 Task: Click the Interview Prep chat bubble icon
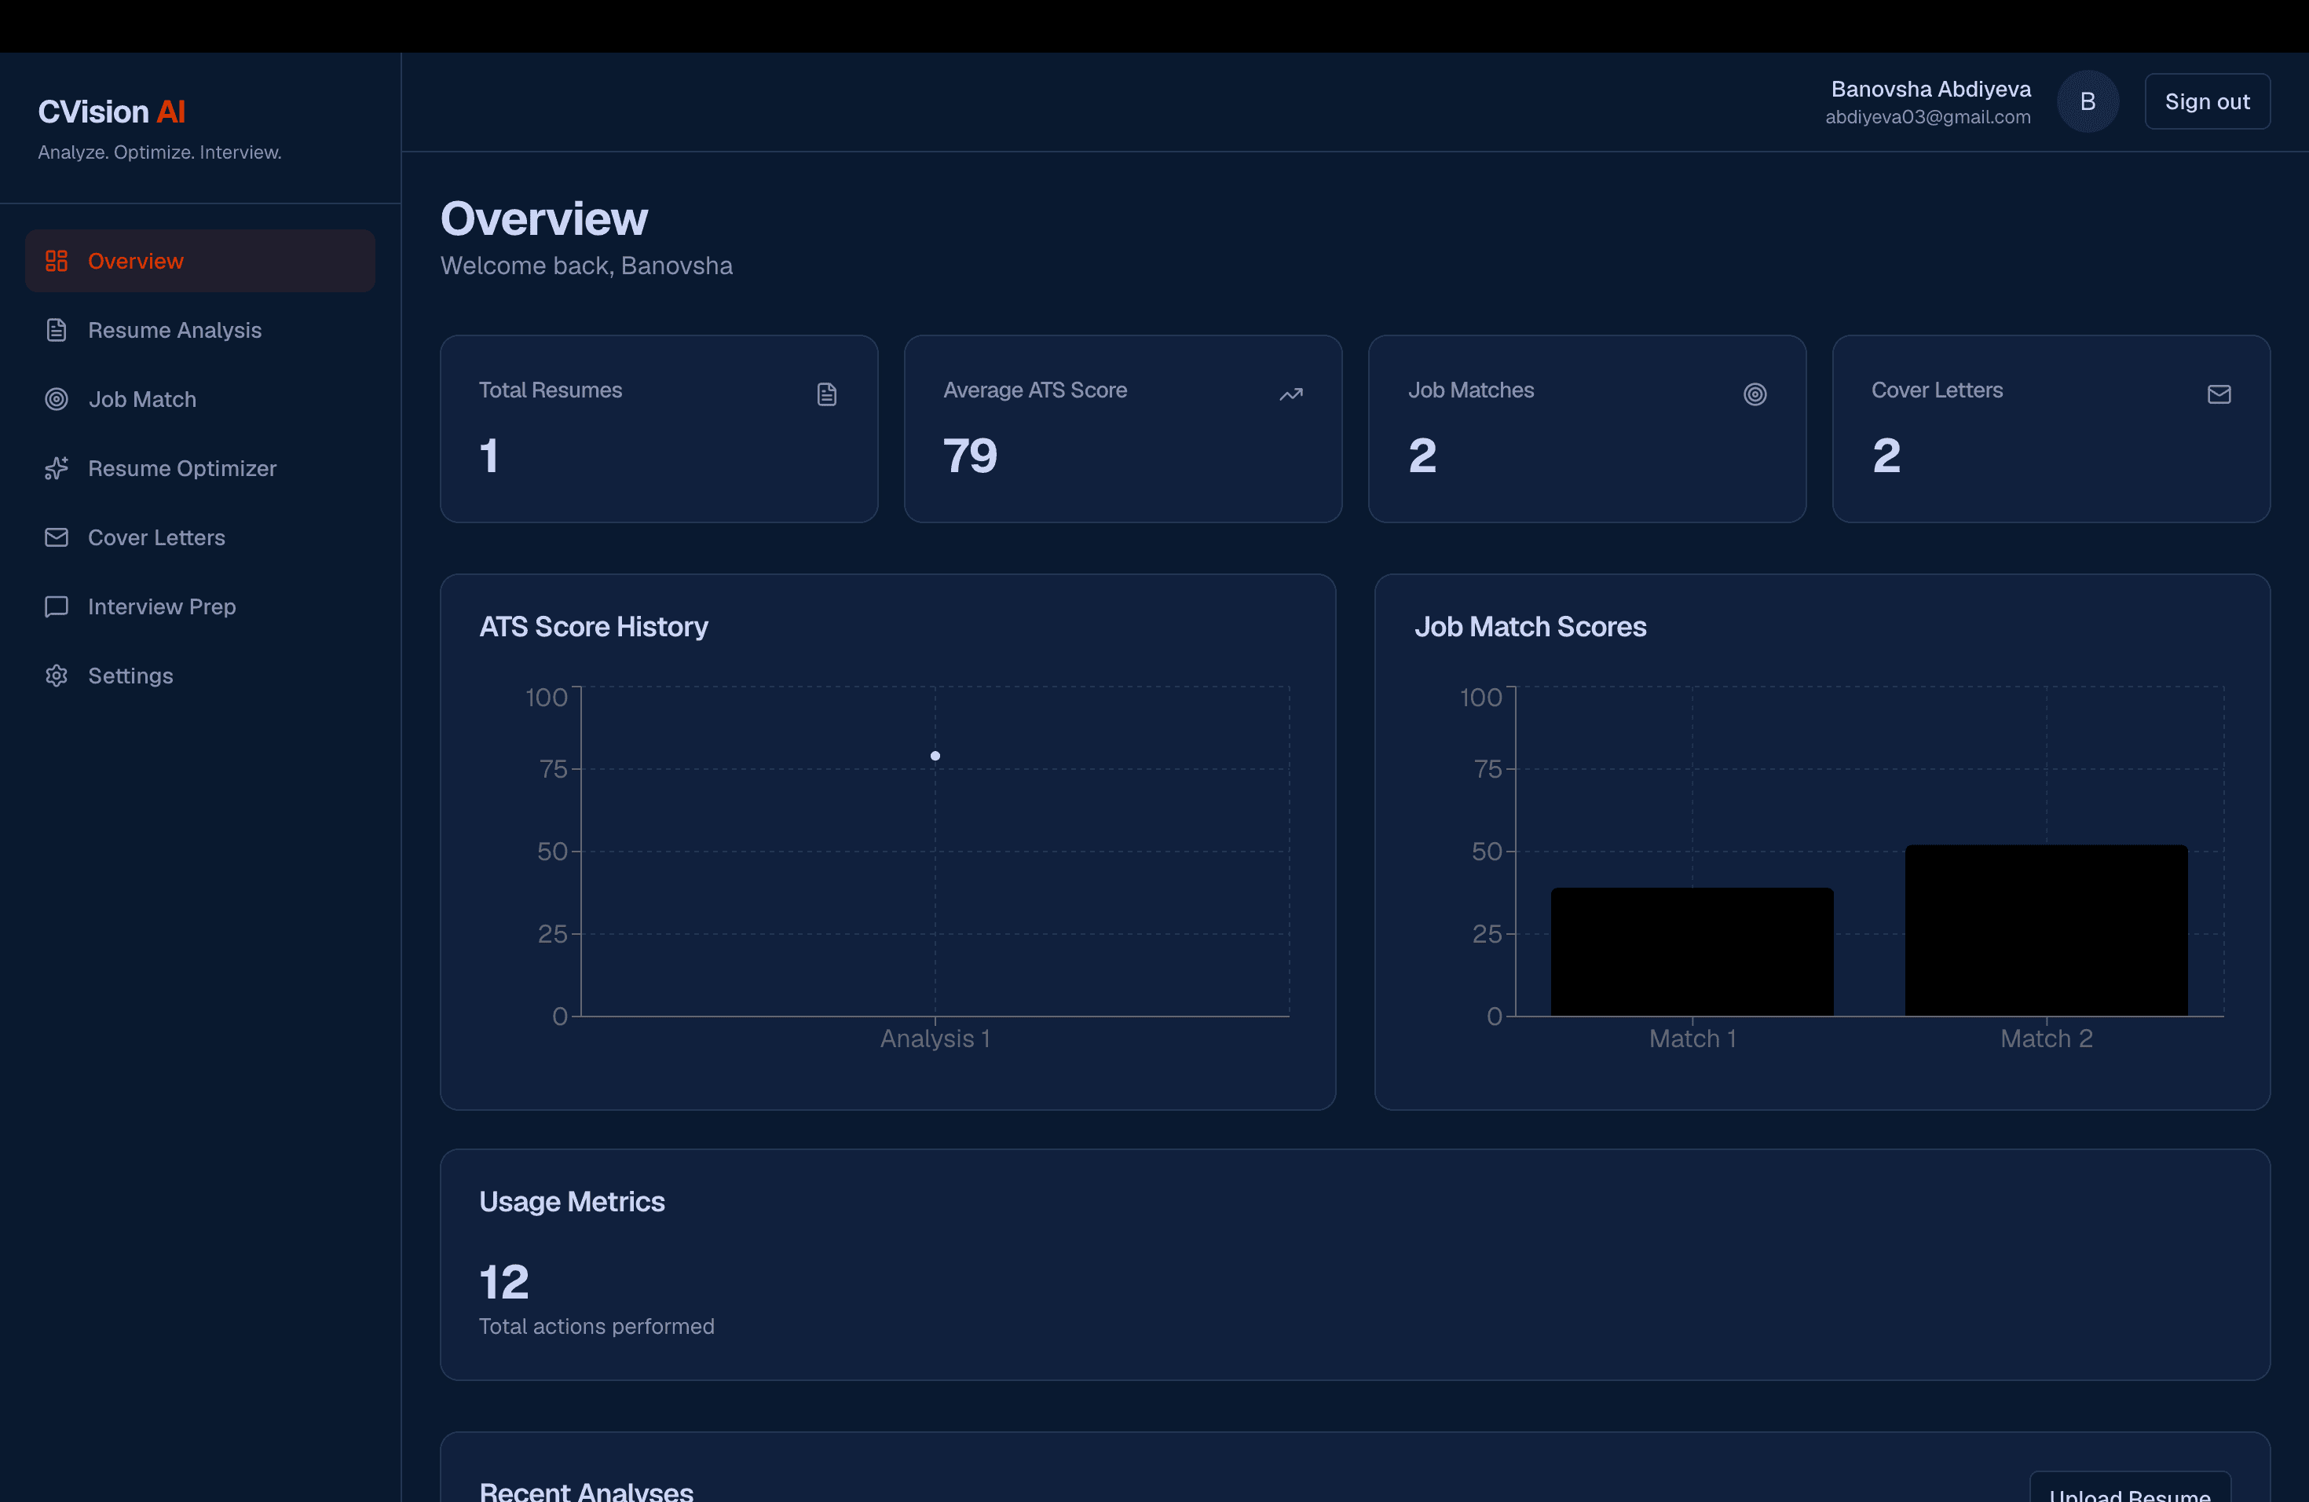57,606
